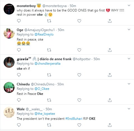Viewport: 134px width, 131px height.
Task: Open more options chevron on monsterboy's tweet
Action: tap(129, 5)
